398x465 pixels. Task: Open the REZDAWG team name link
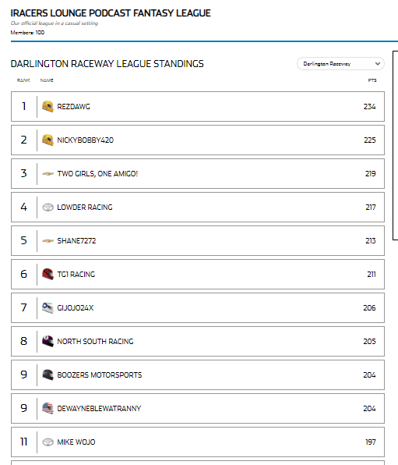pos(73,107)
